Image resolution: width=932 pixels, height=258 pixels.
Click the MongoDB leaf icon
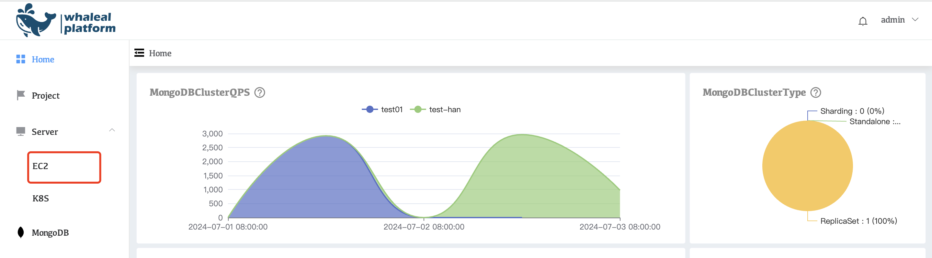[21, 232]
